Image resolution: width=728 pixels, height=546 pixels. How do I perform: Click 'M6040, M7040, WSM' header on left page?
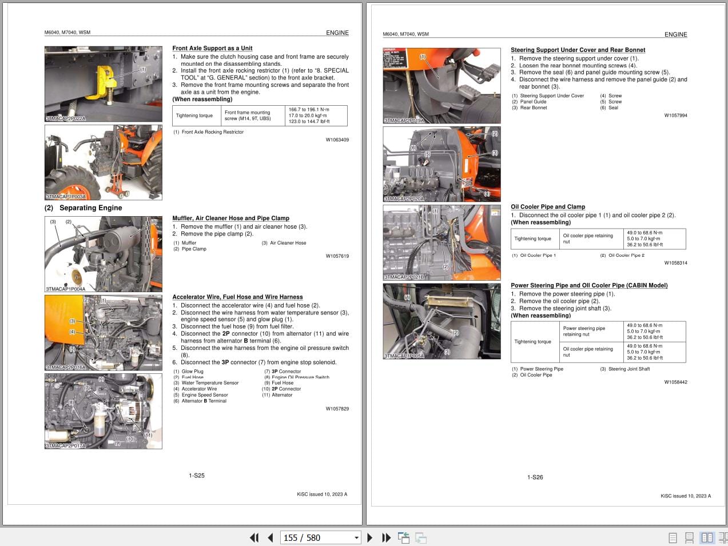pos(67,33)
